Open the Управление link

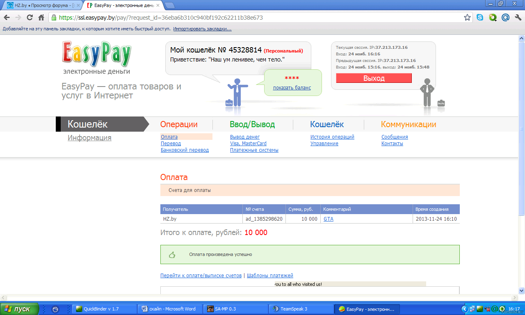point(324,144)
